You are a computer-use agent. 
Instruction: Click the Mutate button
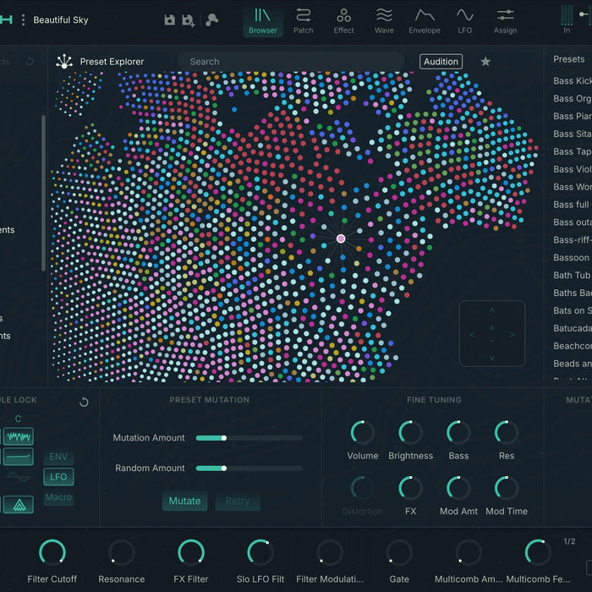(184, 501)
